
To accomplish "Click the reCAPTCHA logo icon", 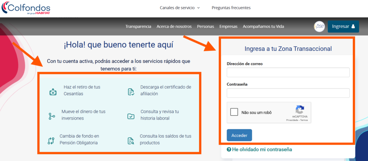I will [x=299, y=110].
